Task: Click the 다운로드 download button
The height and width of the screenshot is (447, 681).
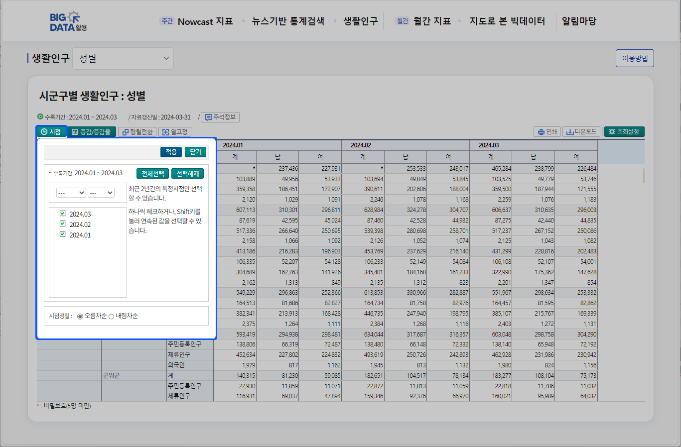Action: click(x=581, y=131)
